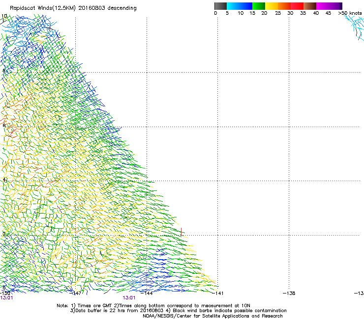Click the gray 0-5 knot color bar segment
The width and height of the screenshot is (364, 319).
[x=220, y=6]
